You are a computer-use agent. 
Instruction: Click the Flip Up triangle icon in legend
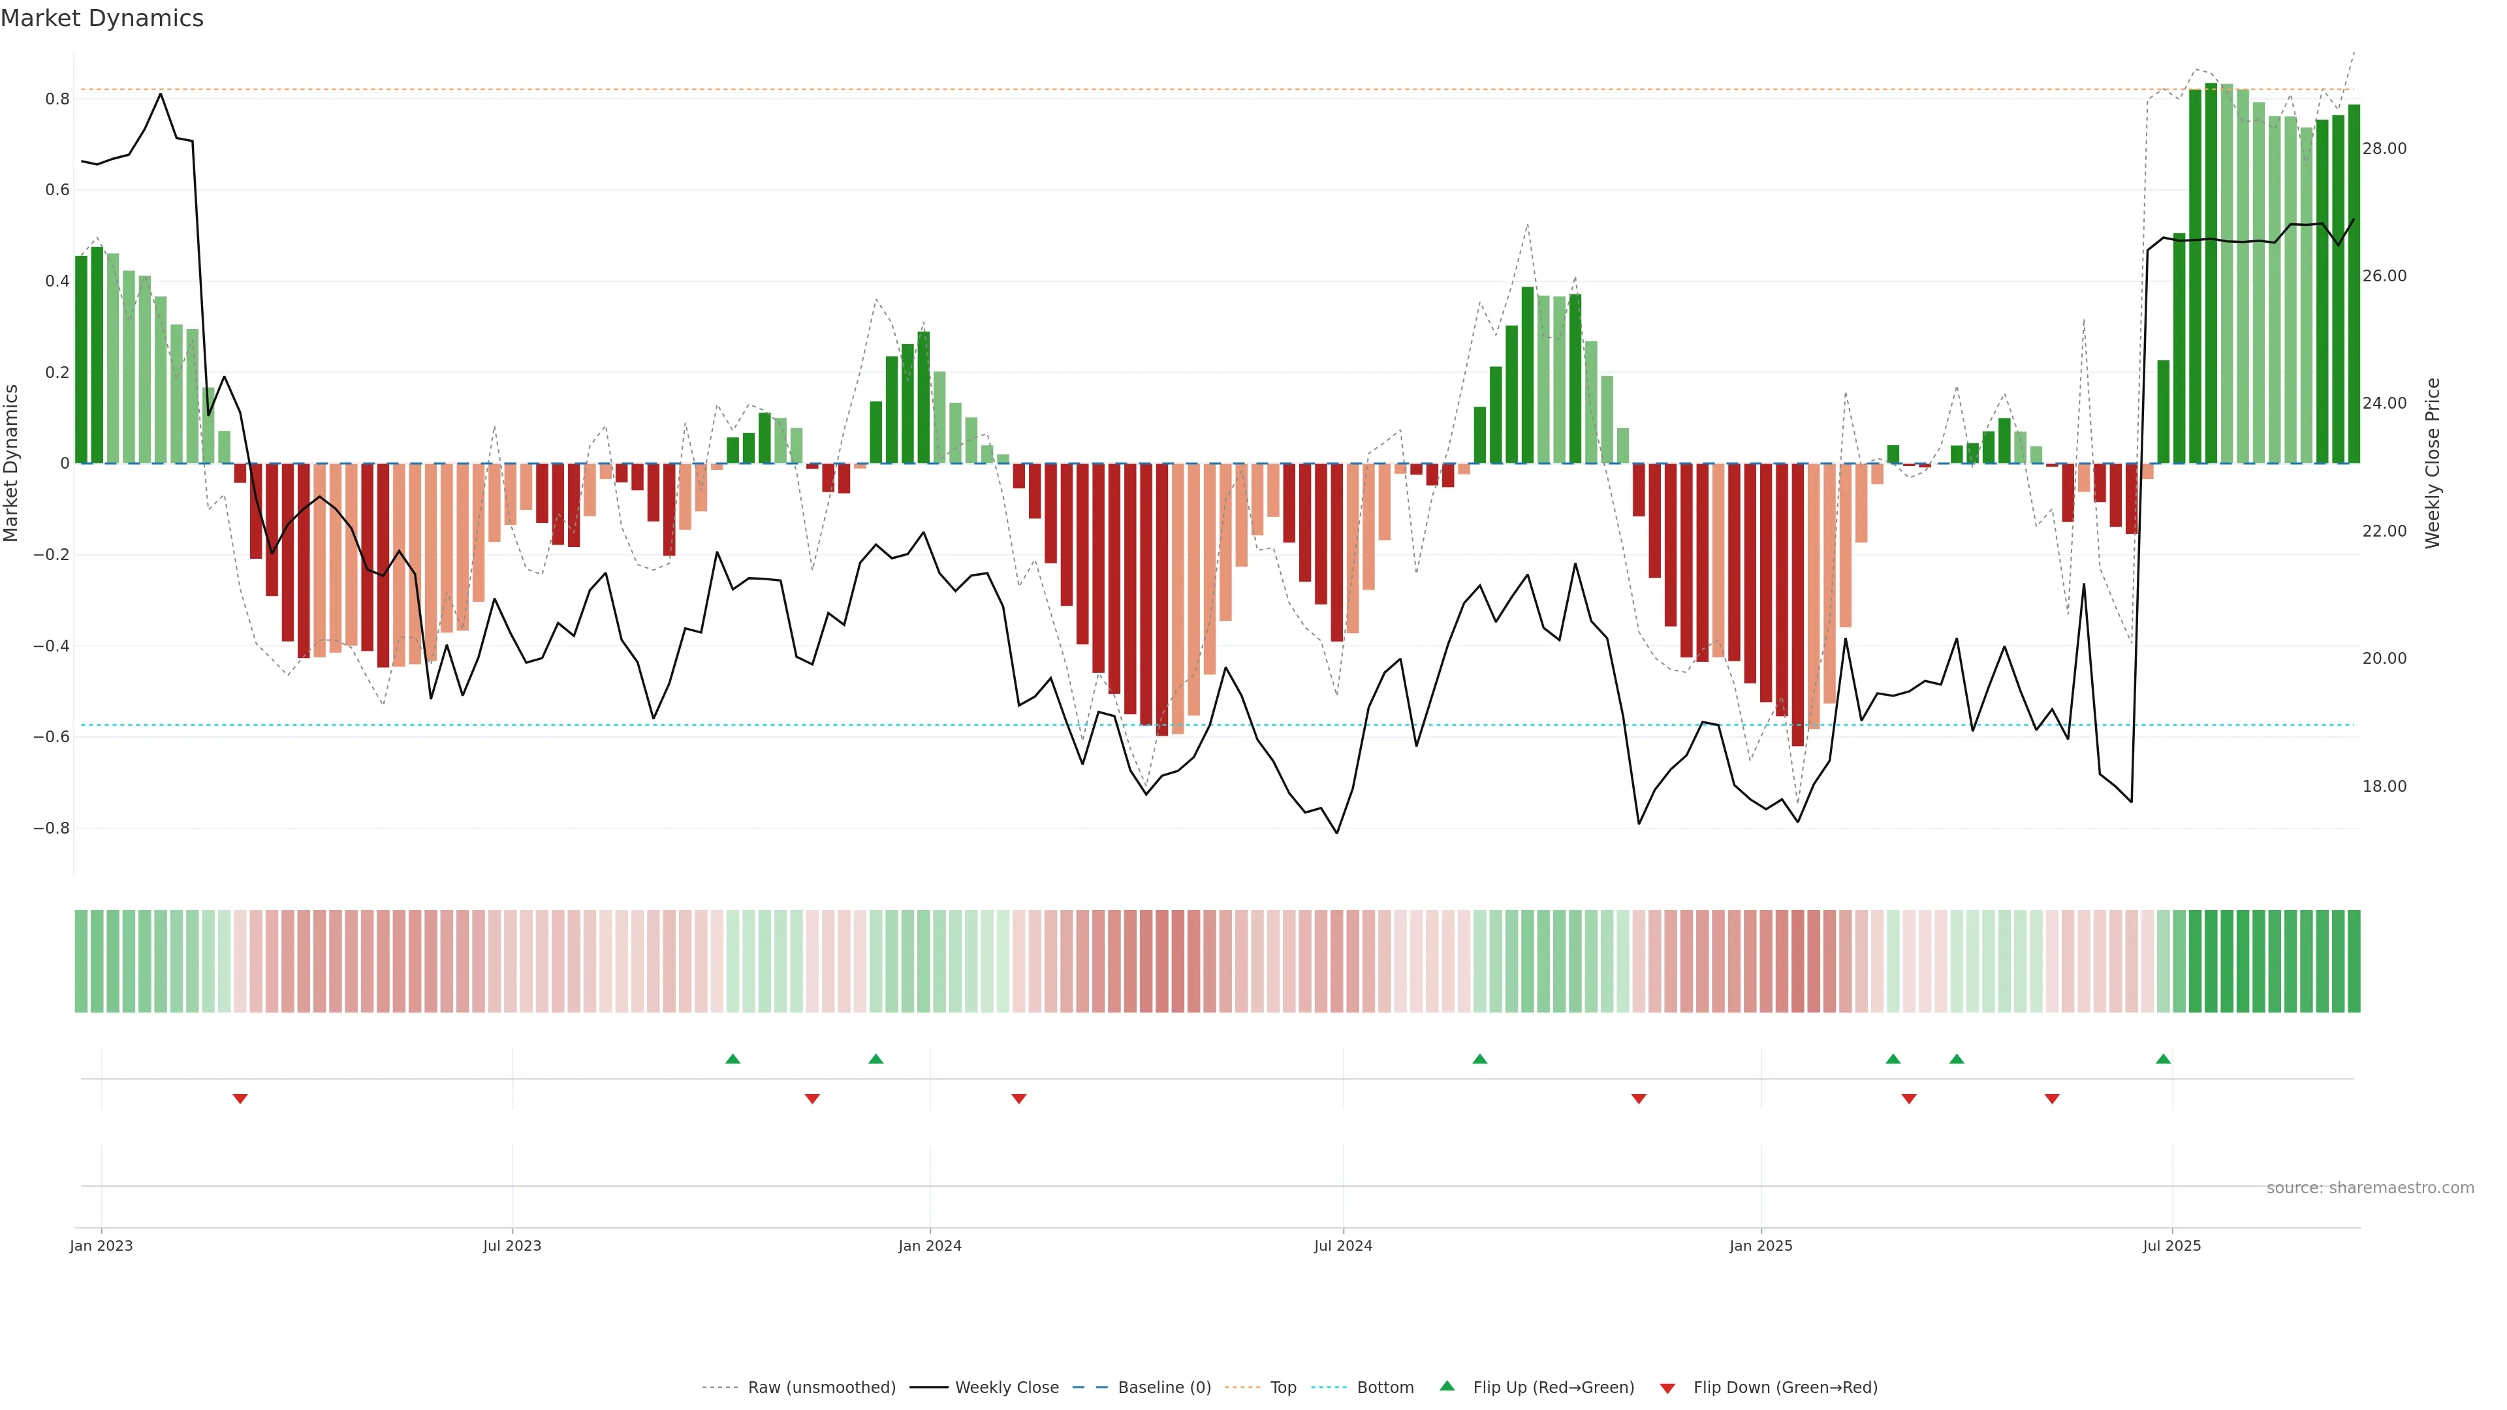tap(1446, 1386)
